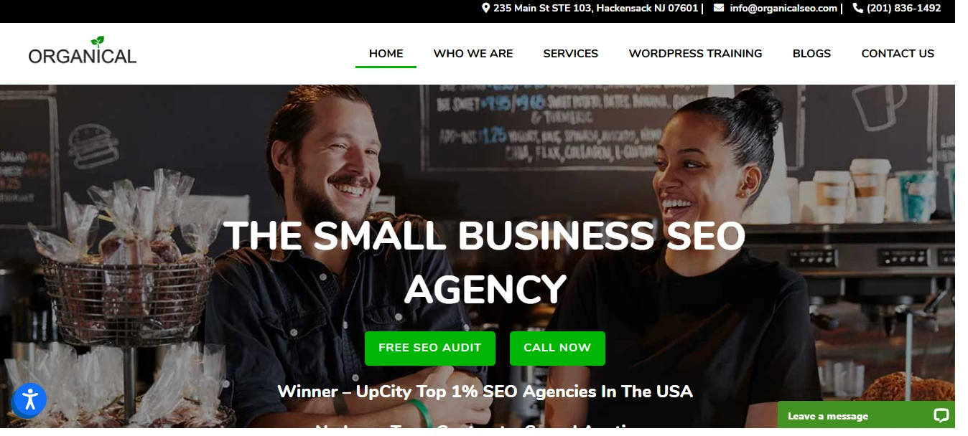The width and height of the screenshot is (968, 436).
Task: Click the info@organicalseo.com email link
Action: [x=783, y=9]
